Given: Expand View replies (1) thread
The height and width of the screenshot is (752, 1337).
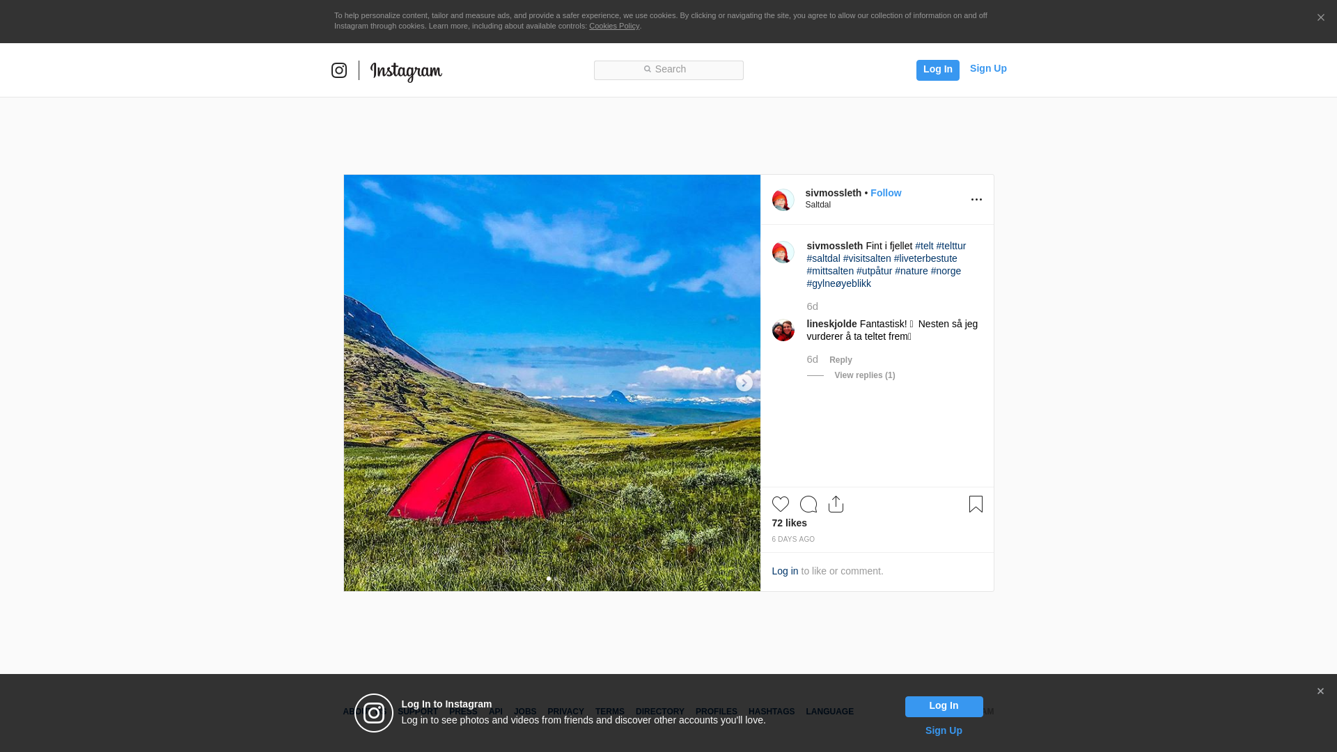Looking at the screenshot, I should point(864,375).
